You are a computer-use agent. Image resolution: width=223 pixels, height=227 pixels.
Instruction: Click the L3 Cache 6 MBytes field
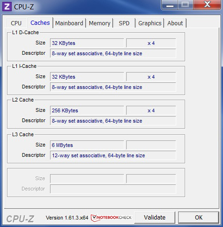pyautogui.click(x=87, y=145)
